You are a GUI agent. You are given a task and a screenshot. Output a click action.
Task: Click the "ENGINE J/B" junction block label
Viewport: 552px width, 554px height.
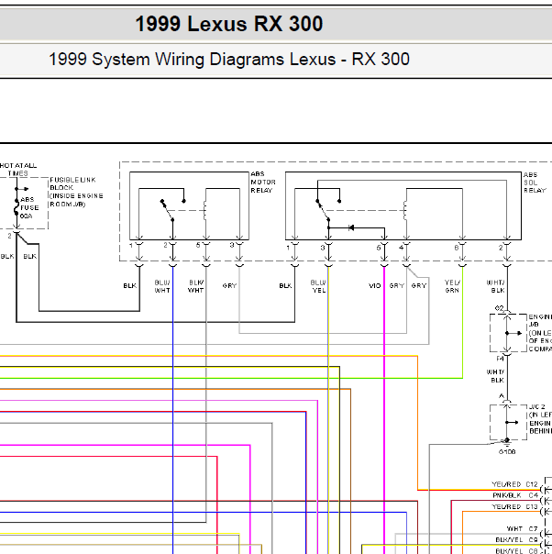click(x=540, y=320)
